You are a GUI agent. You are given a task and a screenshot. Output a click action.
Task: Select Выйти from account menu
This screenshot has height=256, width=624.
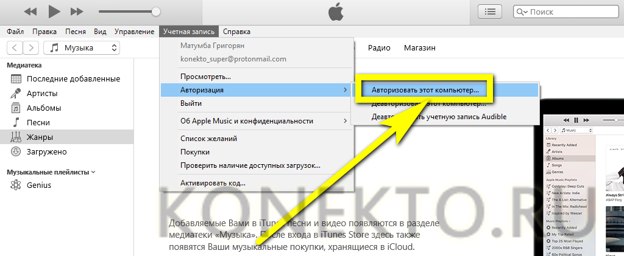(191, 103)
